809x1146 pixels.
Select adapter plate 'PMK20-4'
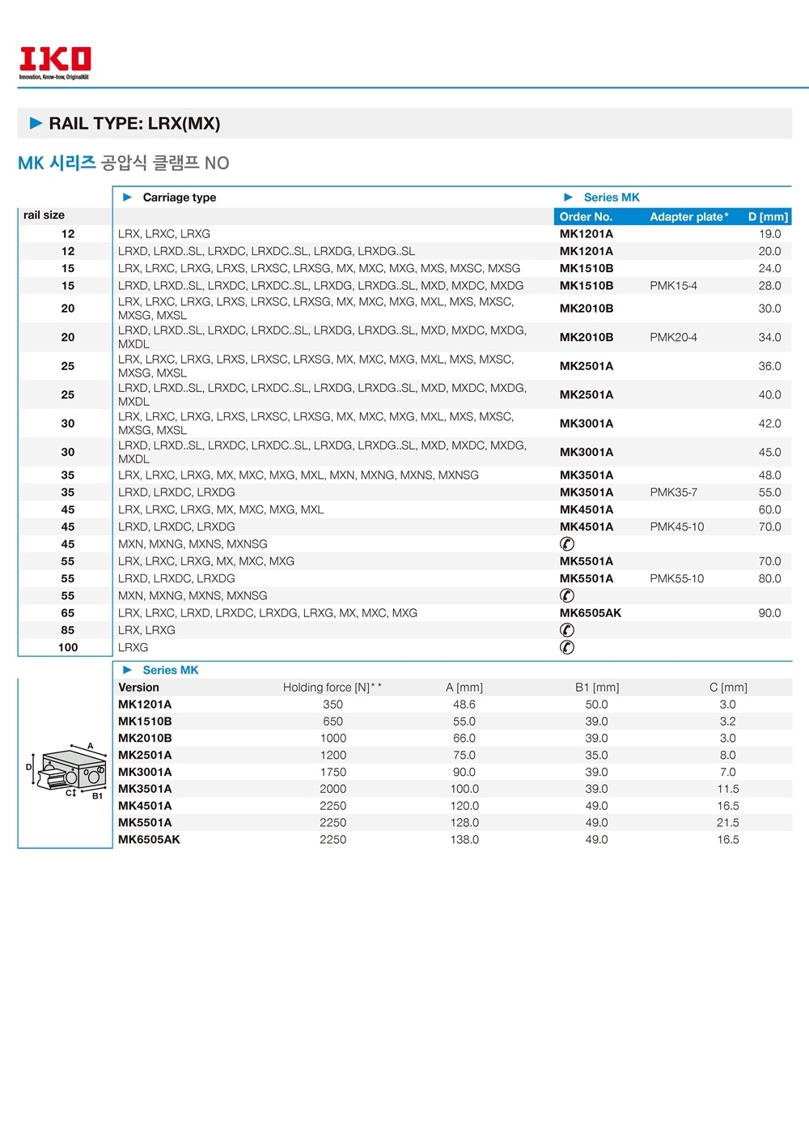674,337
